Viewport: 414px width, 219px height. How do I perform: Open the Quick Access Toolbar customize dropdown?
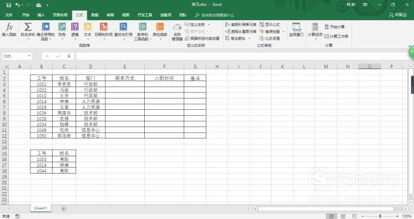tap(47, 5)
